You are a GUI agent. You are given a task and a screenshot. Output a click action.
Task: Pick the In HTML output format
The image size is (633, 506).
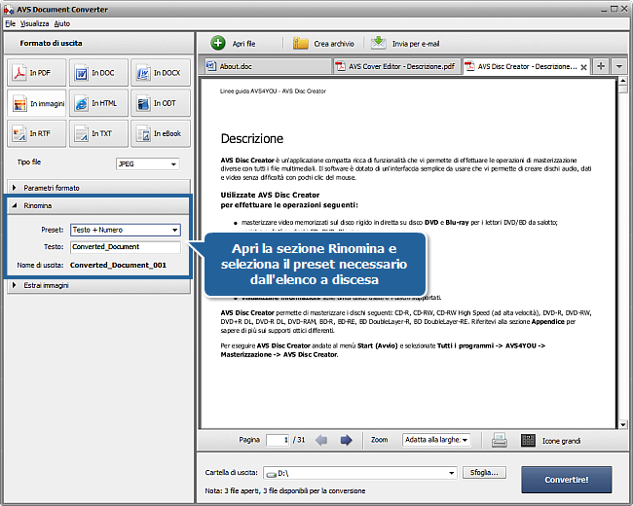[97, 103]
